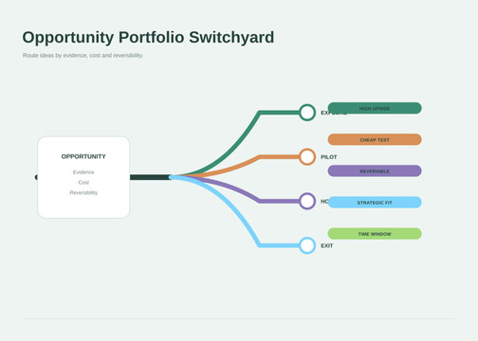Click the OPPORTUNITY card heading
The width and height of the screenshot is (478, 341).
point(83,156)
